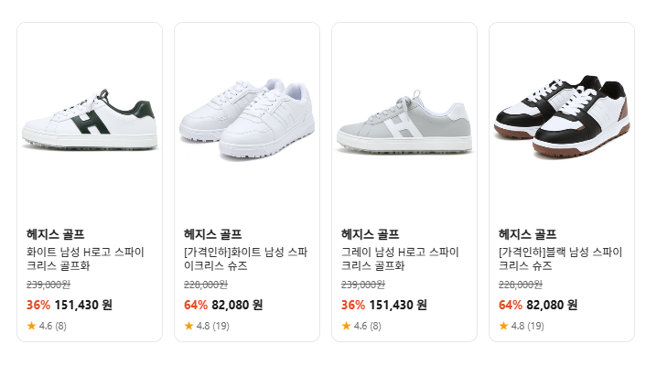This screenshot has height=366, width=646.
Task: Click 82,080 원 price on all-white sneakers
Action: pyautogui.click(x=237, y=305)
